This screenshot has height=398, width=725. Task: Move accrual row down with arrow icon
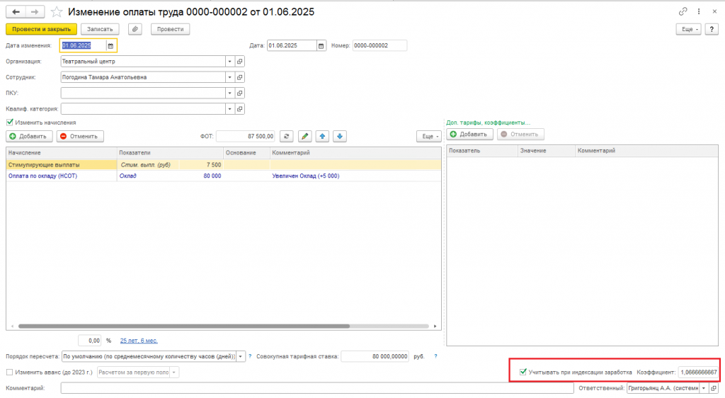[340, 137]
